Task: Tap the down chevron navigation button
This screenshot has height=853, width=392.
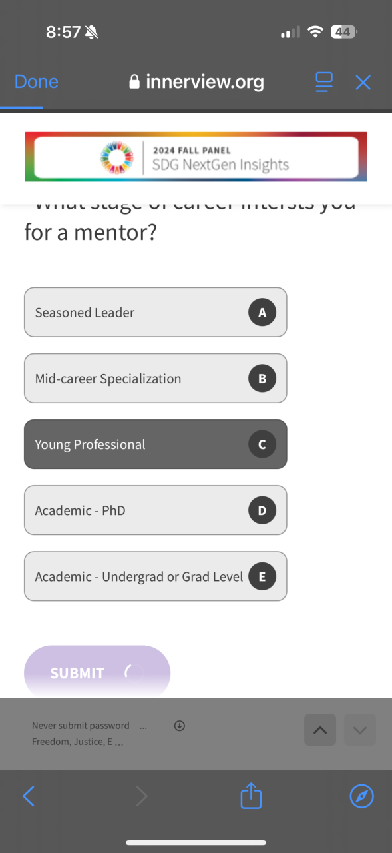Action: coord(360,730)
